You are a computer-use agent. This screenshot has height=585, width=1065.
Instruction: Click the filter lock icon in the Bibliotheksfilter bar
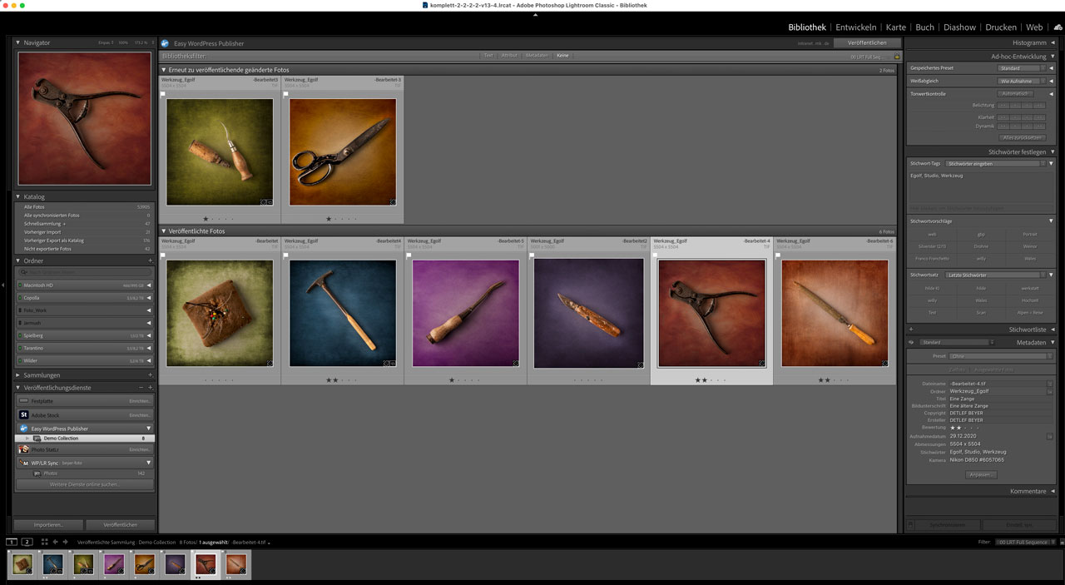tap(896, 56)
